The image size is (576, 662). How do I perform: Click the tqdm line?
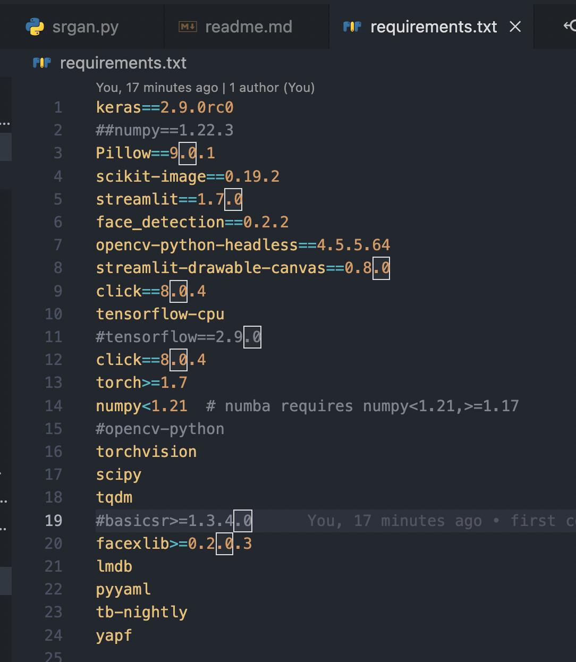tap(114, 497)
